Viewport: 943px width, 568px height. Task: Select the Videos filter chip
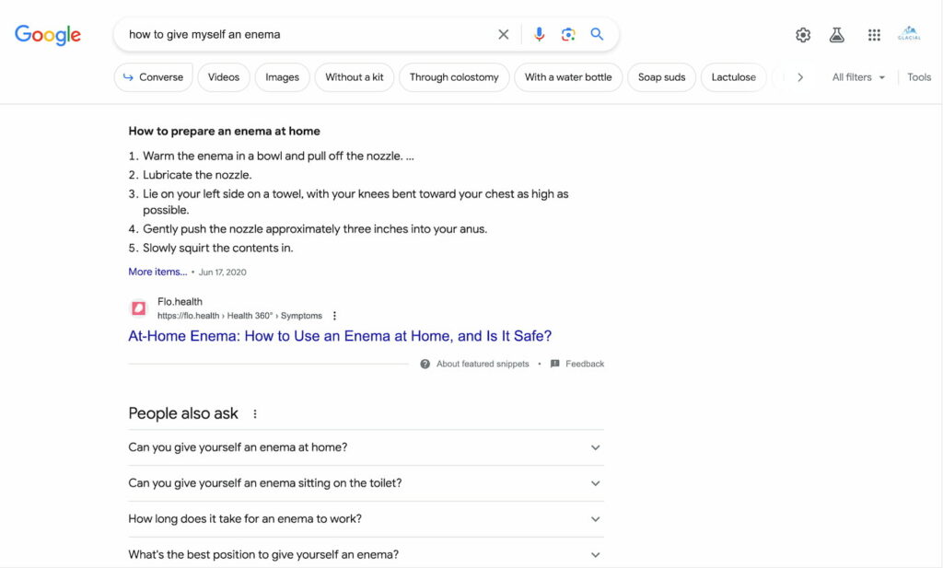tap(224, 77)
